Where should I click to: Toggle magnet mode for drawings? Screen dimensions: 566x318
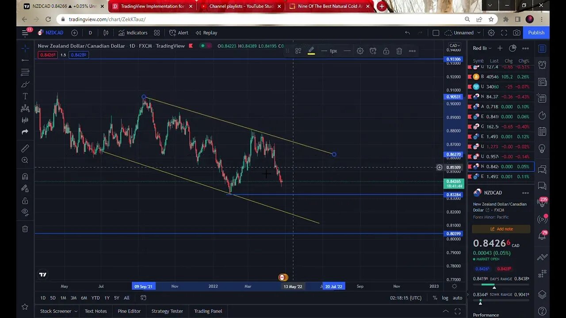[25, 177]
